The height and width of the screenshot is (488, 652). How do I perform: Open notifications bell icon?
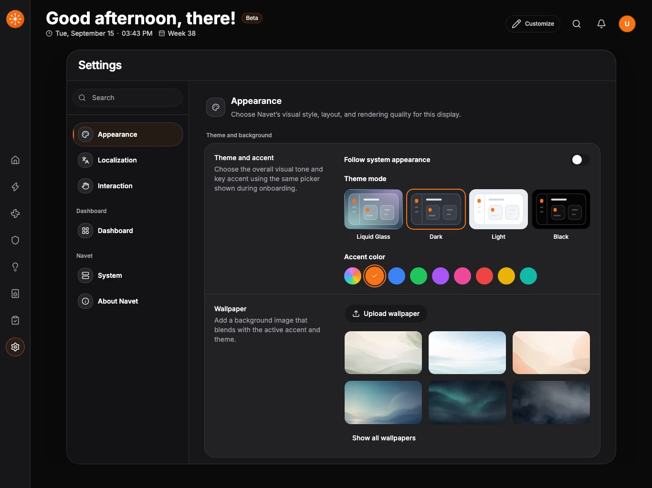601,24
